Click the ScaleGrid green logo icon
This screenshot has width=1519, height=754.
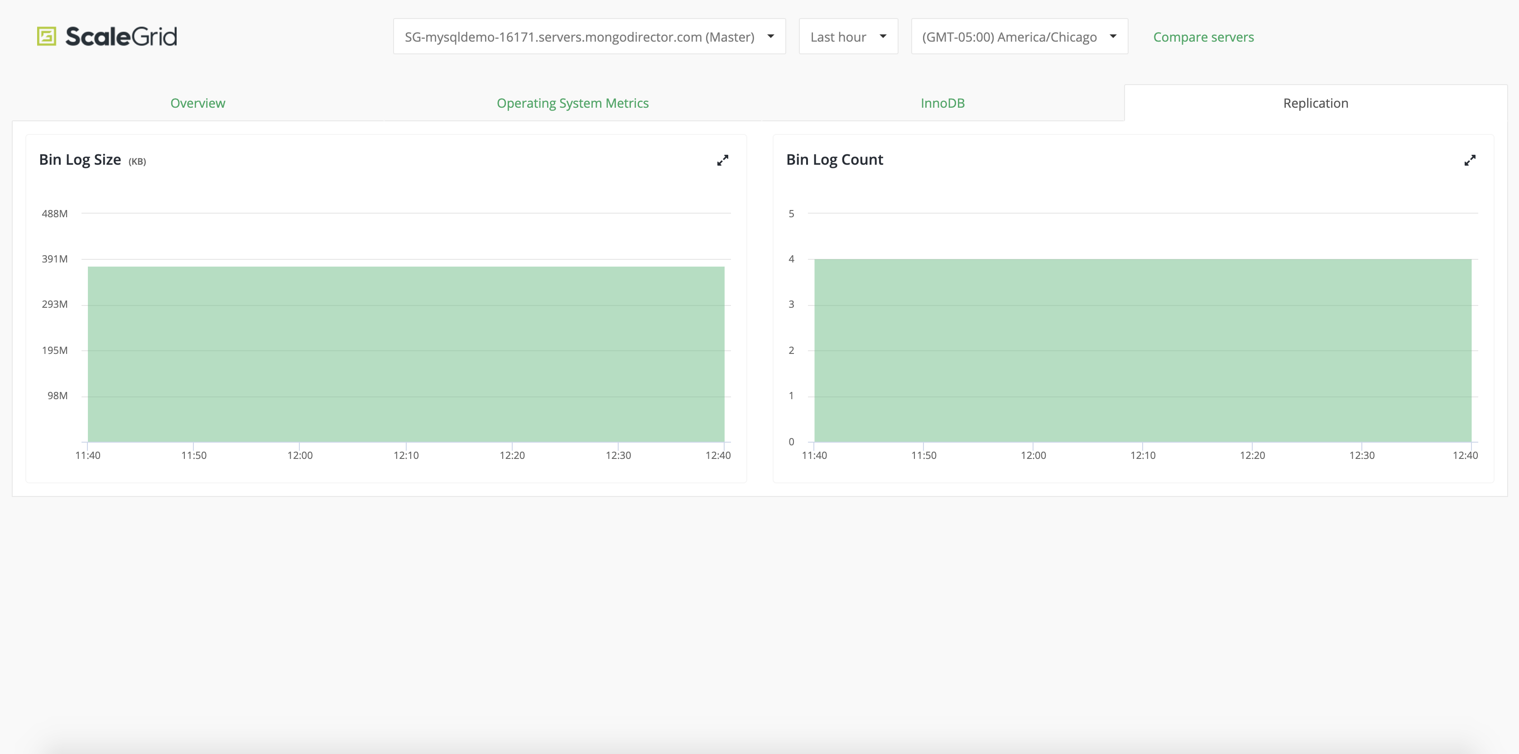[47, 37]
